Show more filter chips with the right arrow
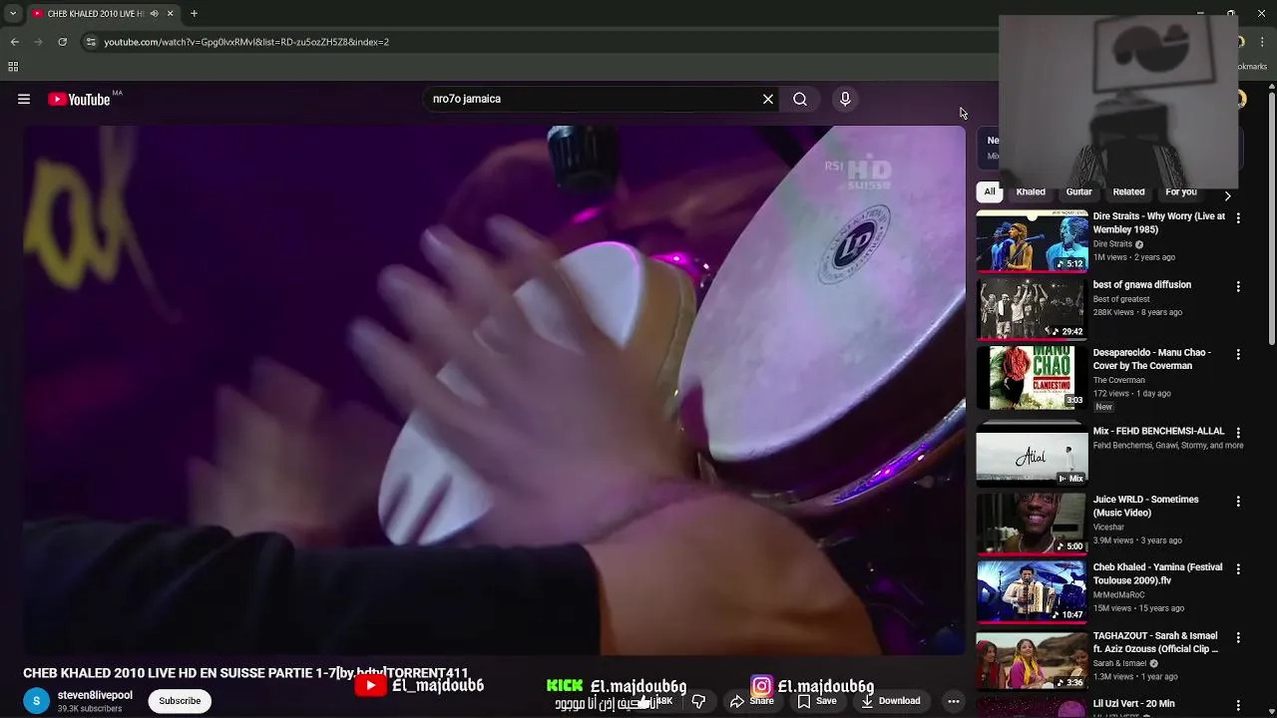The width and height of the screenshot is (1277, 718). click(1228, 196)
